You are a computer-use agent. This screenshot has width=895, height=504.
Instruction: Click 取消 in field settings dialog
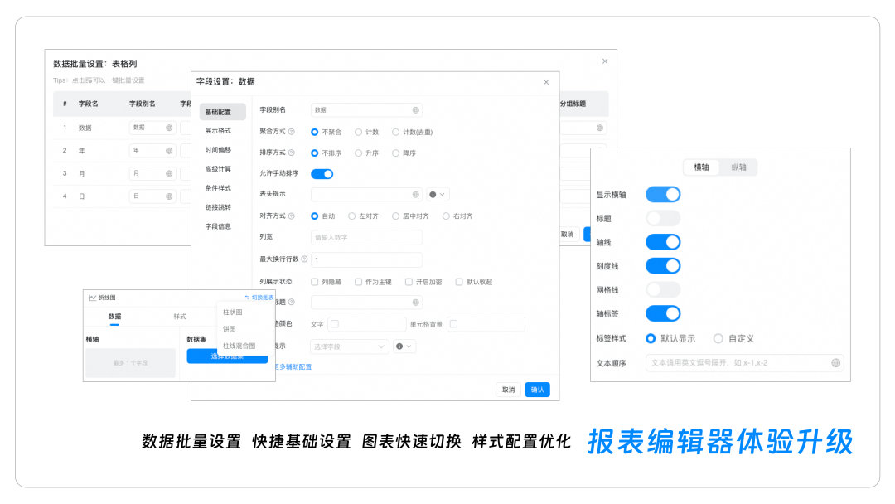click(x=508, y=390)
